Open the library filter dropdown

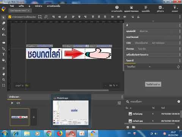pos(150,67)
